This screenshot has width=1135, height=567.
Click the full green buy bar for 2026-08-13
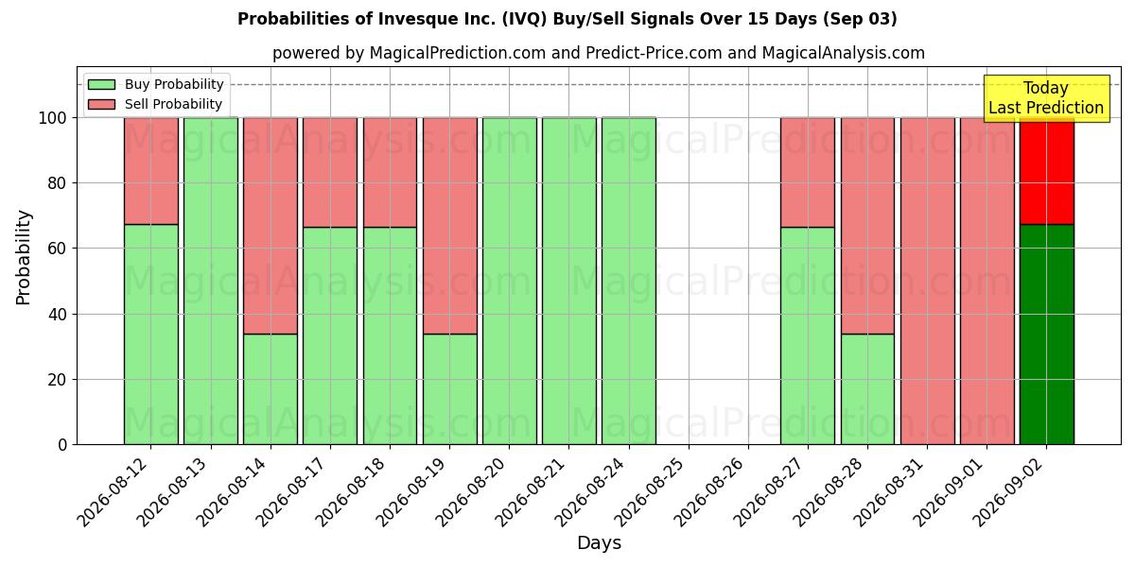point(211,281)
